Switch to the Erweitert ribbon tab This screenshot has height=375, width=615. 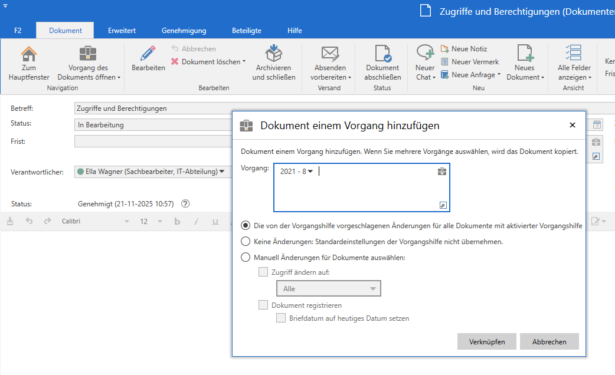(x=122, y=31)
